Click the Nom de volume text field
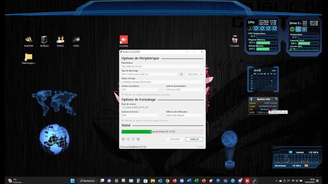Image resolution: width=328 pixels, height=184 pixels. pyautogui.click(x=162, y=107)
